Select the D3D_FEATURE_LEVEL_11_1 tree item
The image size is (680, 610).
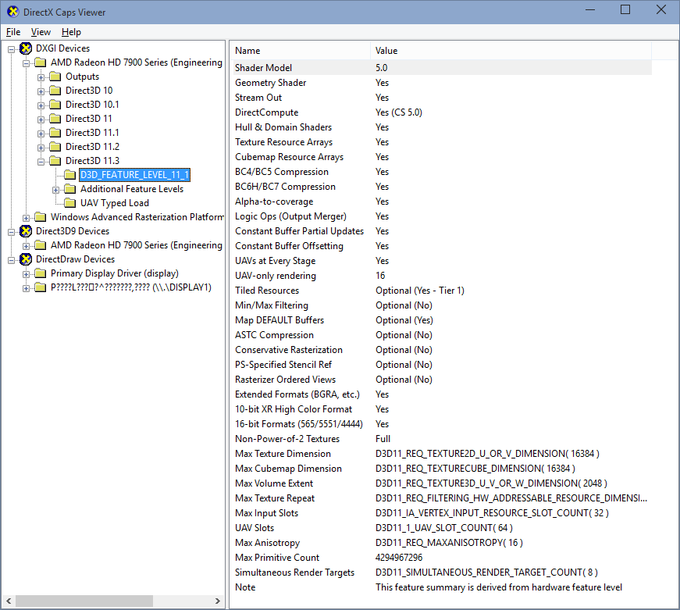[x=135, y=175]
